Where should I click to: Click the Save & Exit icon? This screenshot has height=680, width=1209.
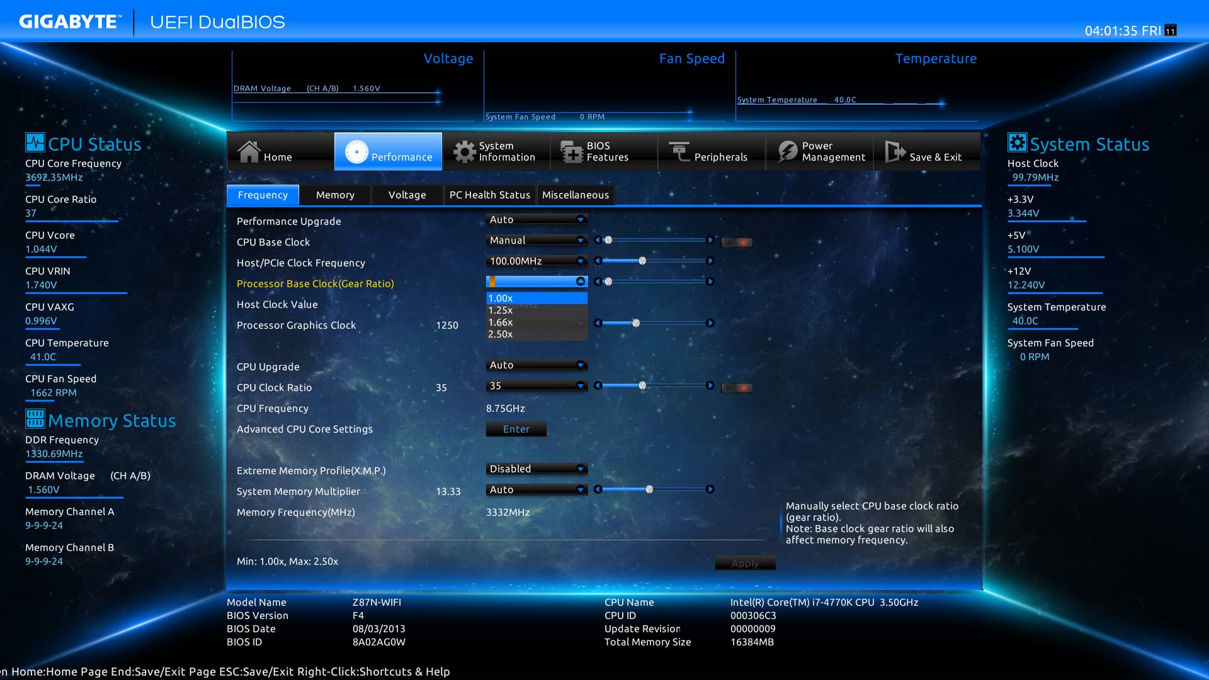click(895, 152)
